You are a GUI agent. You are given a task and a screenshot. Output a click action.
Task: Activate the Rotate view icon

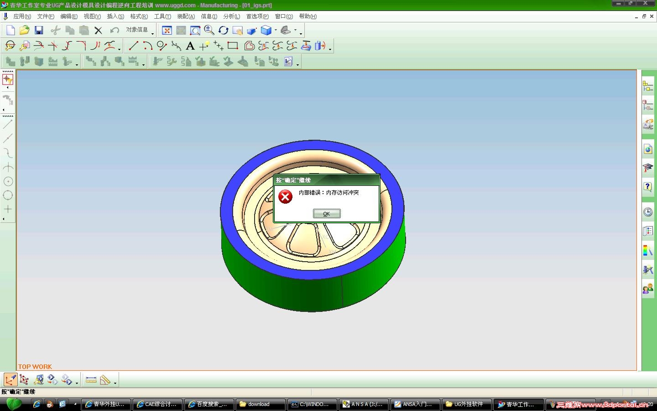(224, 30)
